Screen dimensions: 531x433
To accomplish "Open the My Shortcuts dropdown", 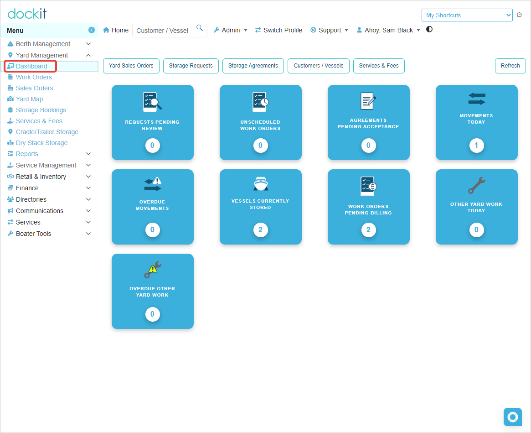I will (x=467, y=15).
